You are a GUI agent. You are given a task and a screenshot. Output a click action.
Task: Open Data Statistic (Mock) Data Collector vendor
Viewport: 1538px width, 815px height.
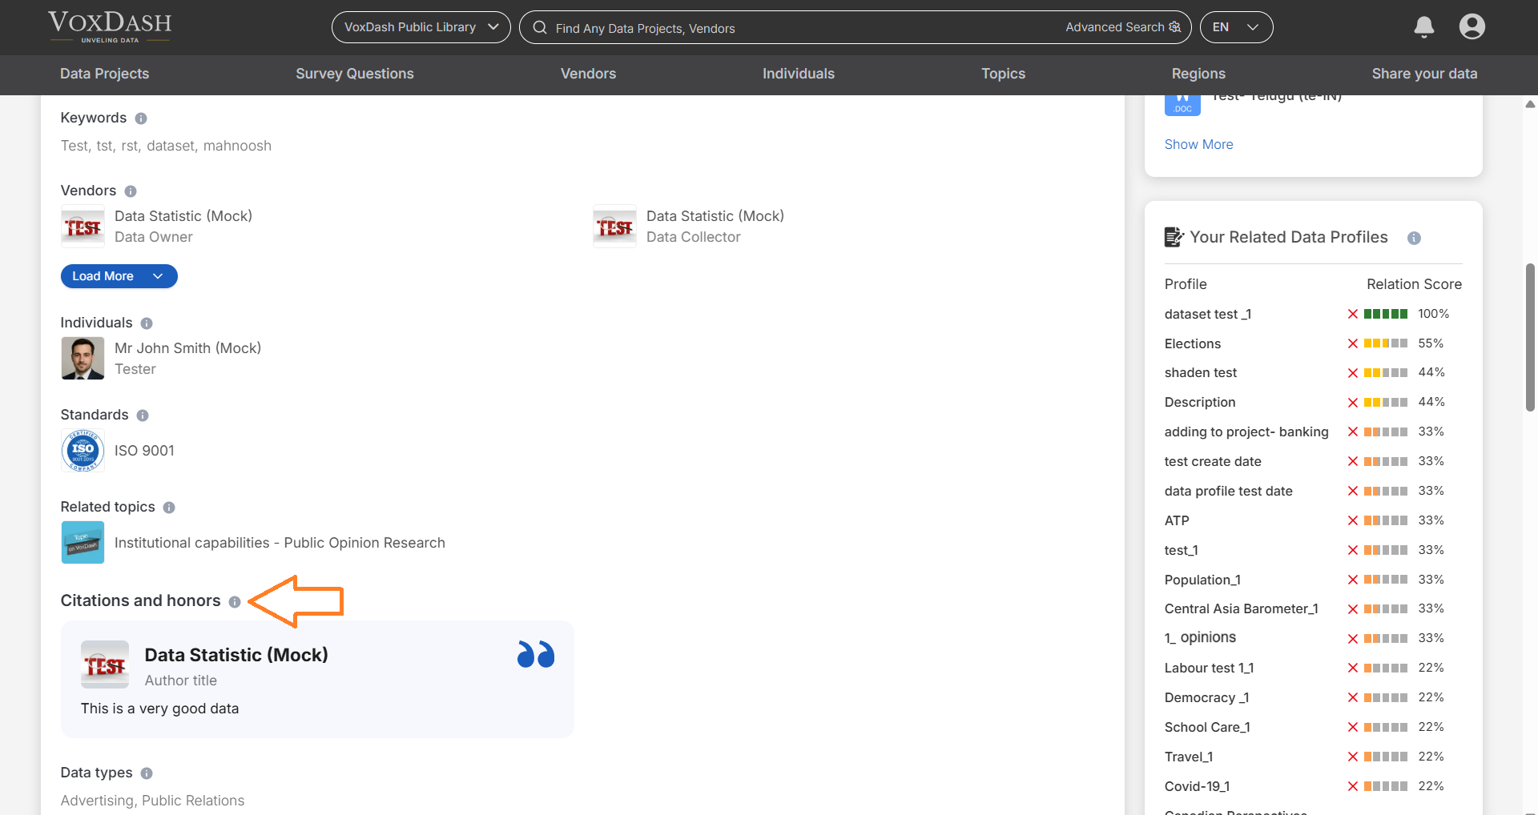(715, 216)
